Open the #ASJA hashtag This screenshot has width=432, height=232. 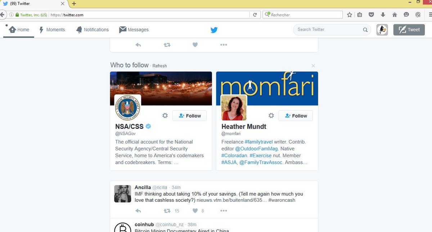pyautogui.click(x=229, y=162)
